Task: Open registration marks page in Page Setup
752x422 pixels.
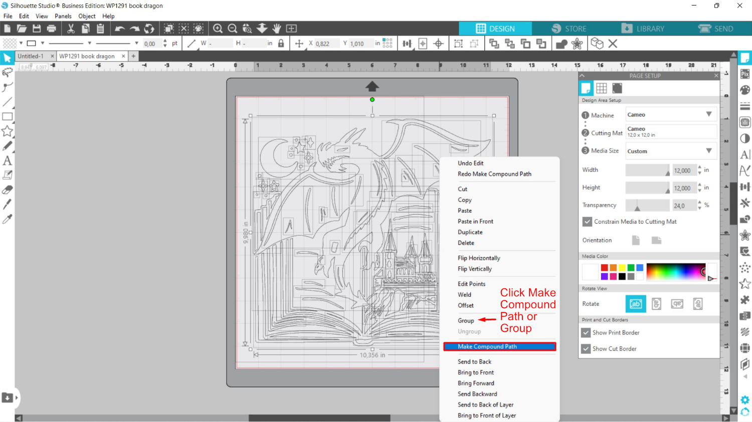Action: pos(617,88)
